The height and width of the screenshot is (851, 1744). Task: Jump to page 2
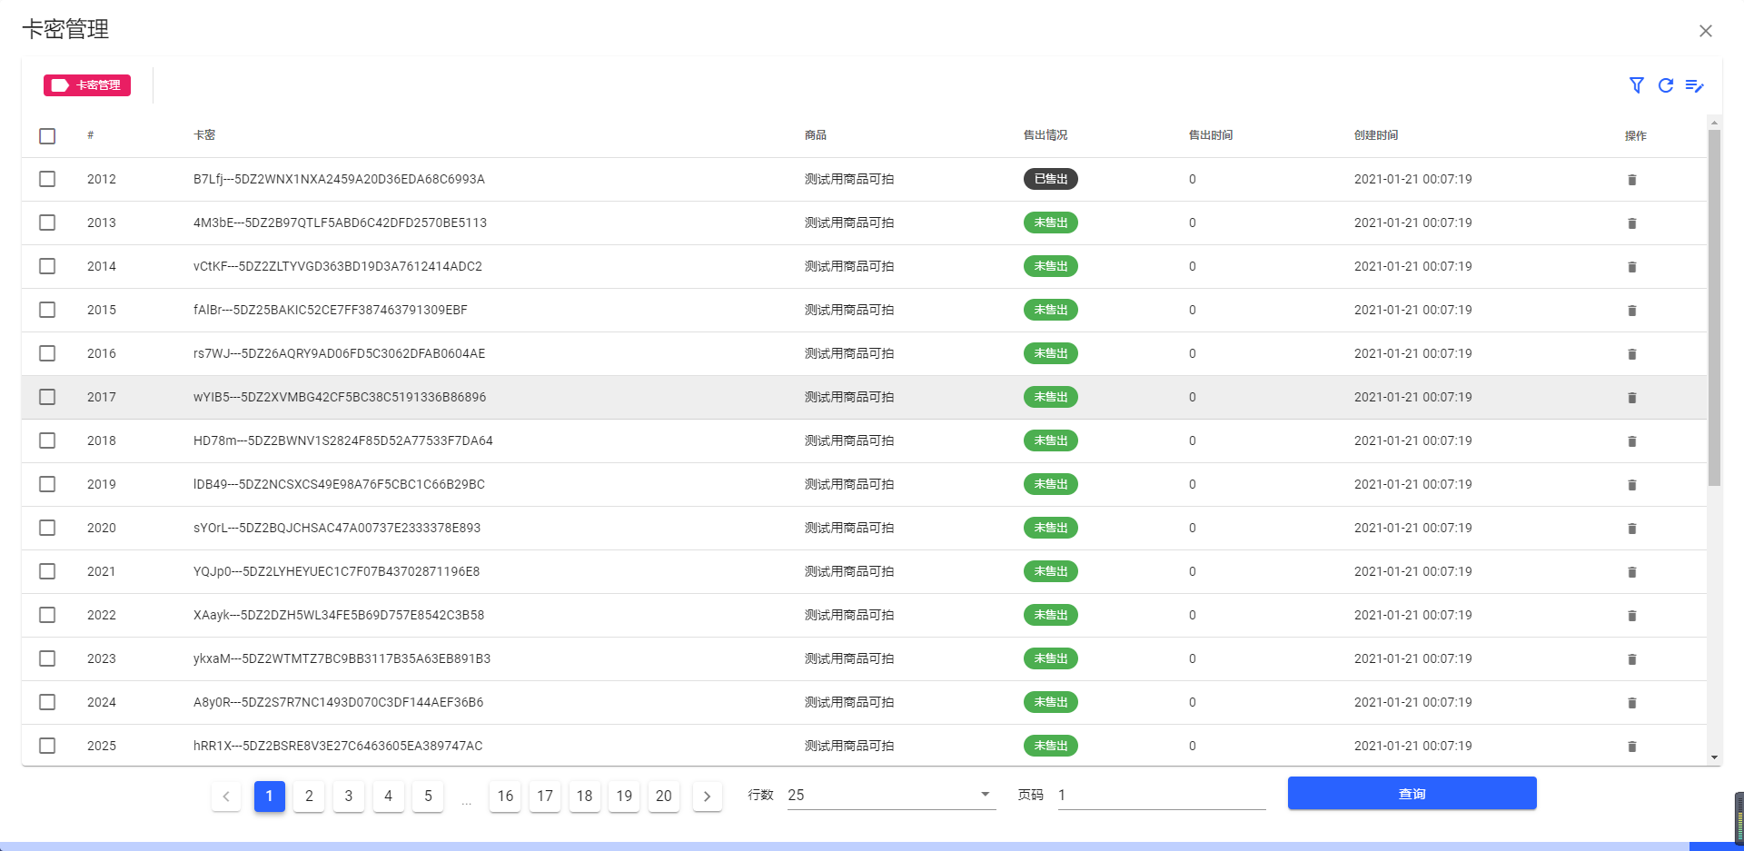pos(309,797)
